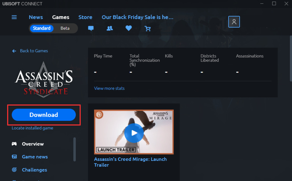The height and width of the screenshot is (181, 292).
Task: Open the News tab
Action: (36, 17)
